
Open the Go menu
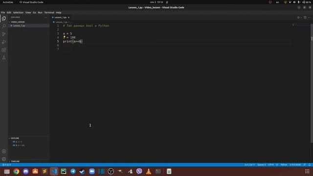click(x=35, y=12)
